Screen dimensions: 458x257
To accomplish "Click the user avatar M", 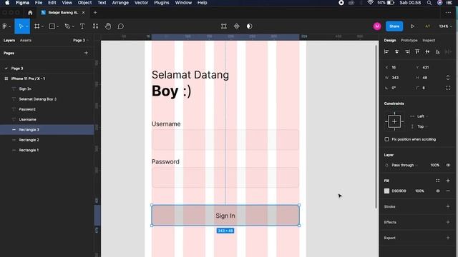I will [377, 26].
